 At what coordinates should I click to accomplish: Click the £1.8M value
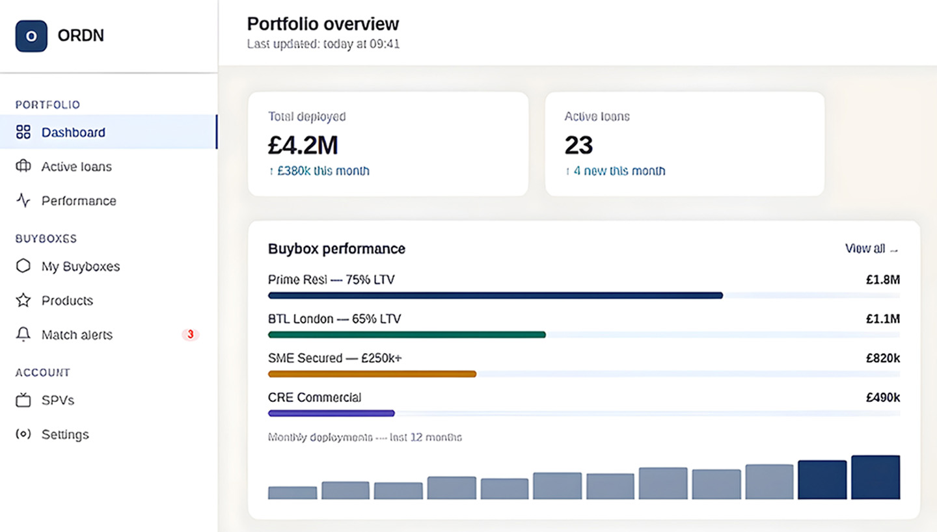(x=883, y=280)
